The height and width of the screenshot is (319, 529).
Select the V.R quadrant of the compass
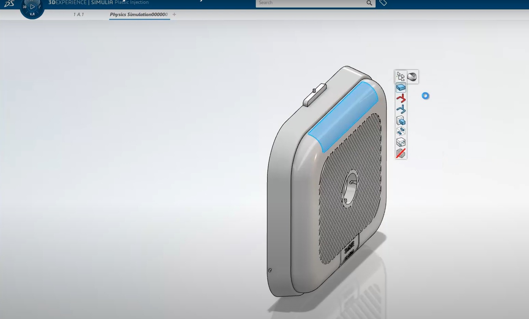tap(32, 14)
